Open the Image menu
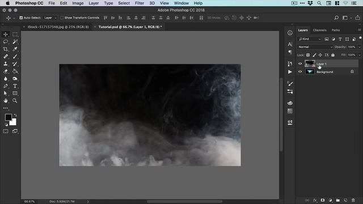Image resolution: width=363 pixels, height=204 pixels. pos(78,3)
